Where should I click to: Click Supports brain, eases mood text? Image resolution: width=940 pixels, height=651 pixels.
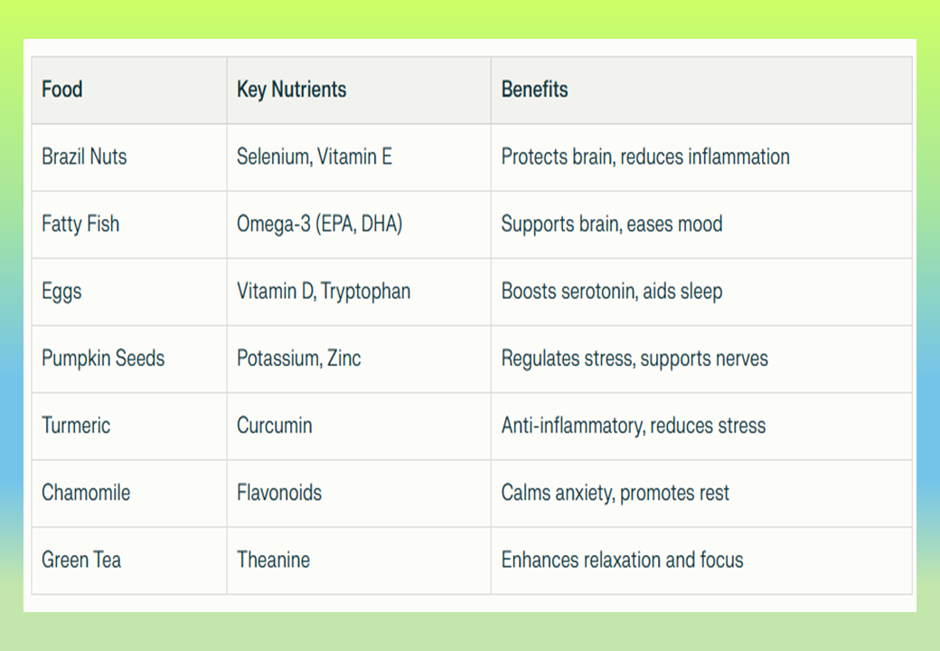click(612, 223)
